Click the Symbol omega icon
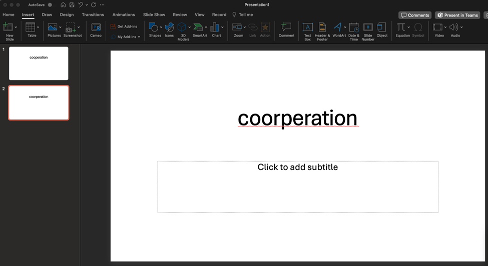The height and width of the screenshot is (266, 488). (418, 27)
